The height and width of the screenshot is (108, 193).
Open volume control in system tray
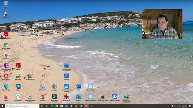coord(180,106)
